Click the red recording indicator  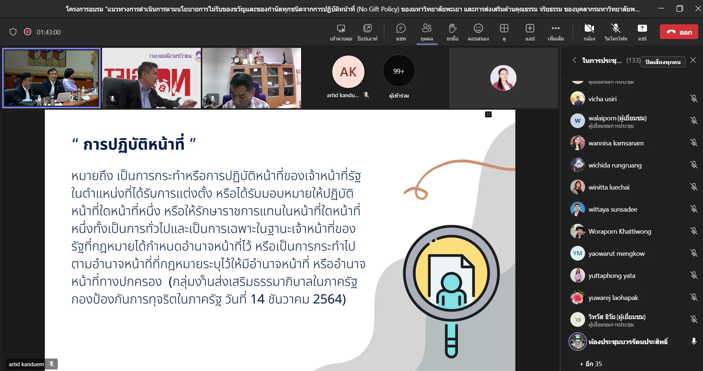coord(28,32)
